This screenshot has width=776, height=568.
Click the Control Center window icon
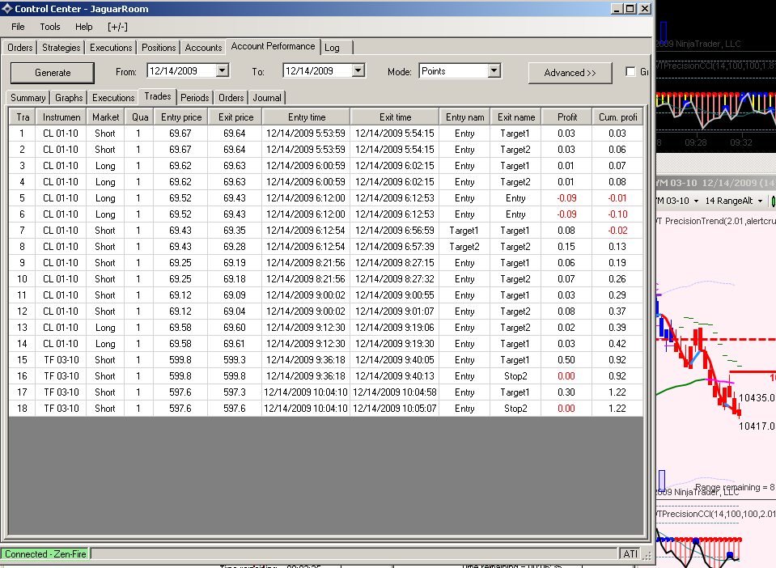point(7,9)
